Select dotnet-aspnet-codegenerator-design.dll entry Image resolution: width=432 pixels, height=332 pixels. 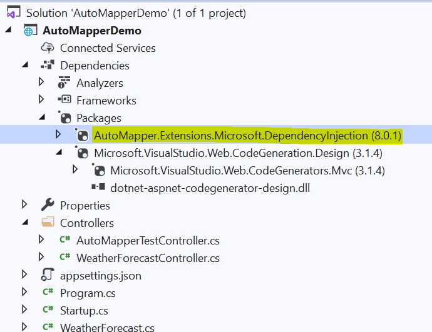tap(210, 188)
